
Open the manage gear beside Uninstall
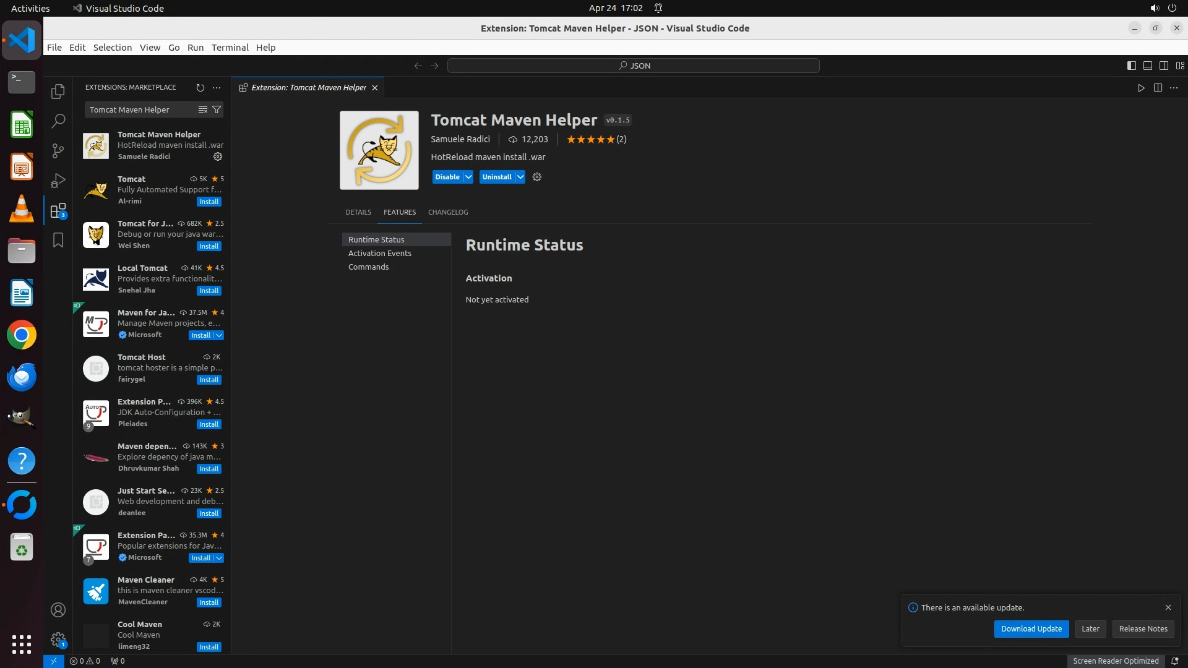click(x=537, y=177)
